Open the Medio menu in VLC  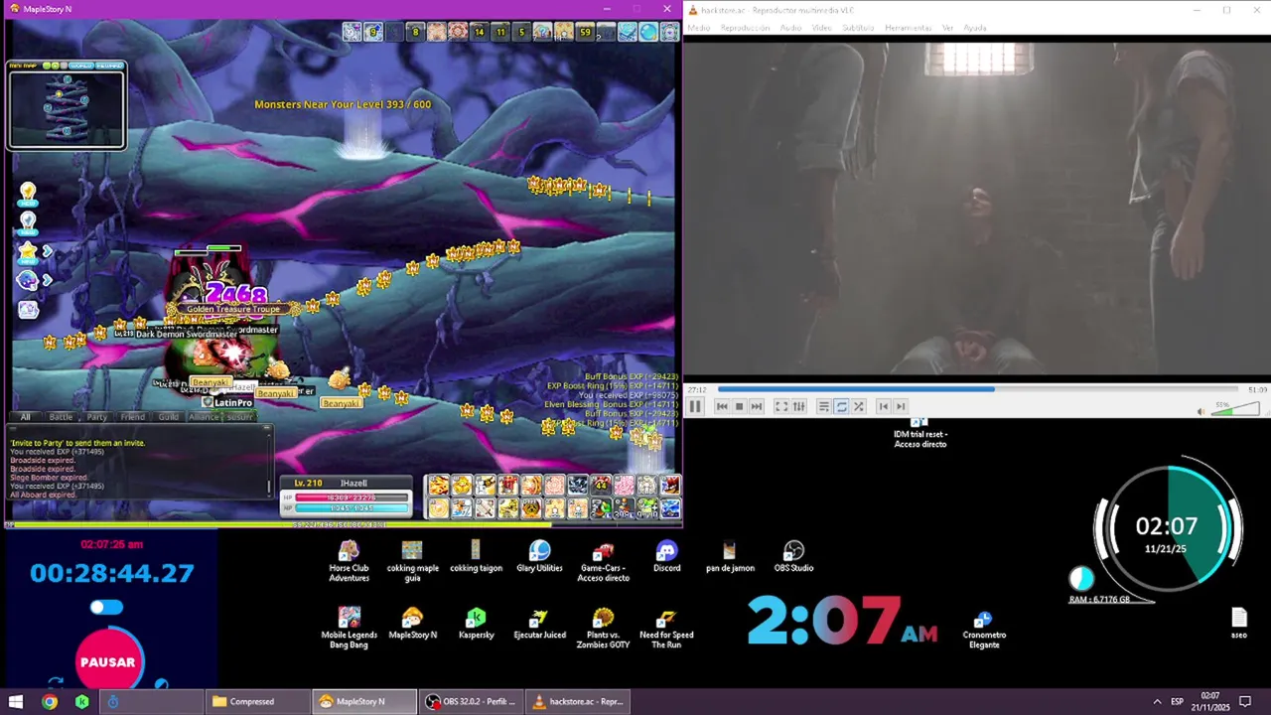click(699, 28)
